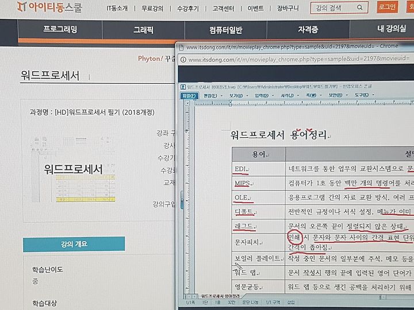Click the 과정명 [HD]워드프로세서 필기 course title
Image resolution: width=414 pixels, height=310 pixels.
[92, 113]
